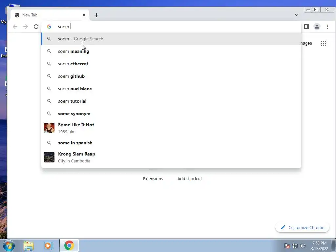Open Windows Explorer from the taskbar
Image resolution: width=336 pixels, height=252 pixels.
[x=29, y=246]
